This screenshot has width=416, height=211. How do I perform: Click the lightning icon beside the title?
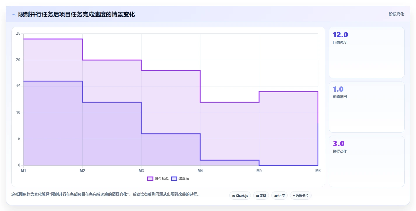(x=14, y=15)
